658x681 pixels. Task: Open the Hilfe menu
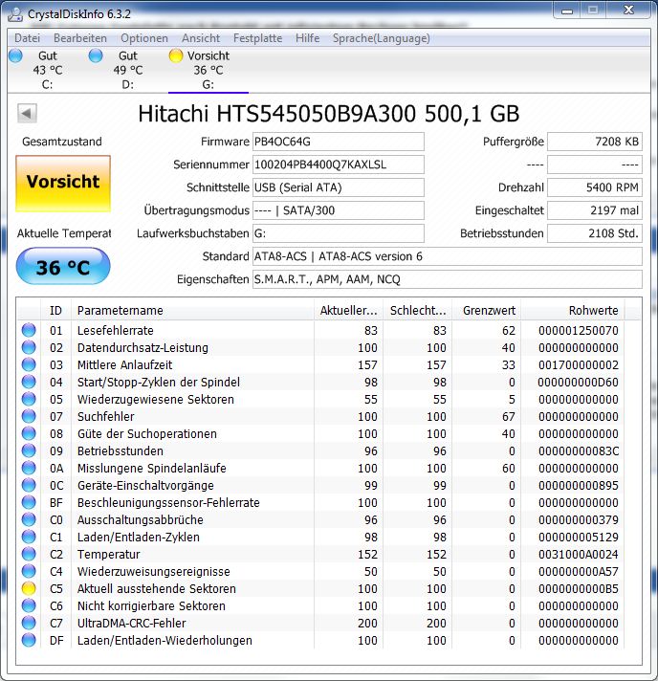[308, 38]
